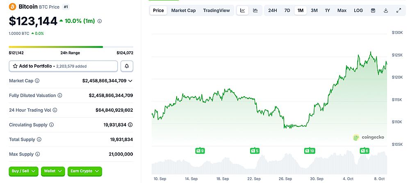410x183 pixels.
Task: Click Add to Portfolio button
Action: pyautogui.click(x=63, y=66)
